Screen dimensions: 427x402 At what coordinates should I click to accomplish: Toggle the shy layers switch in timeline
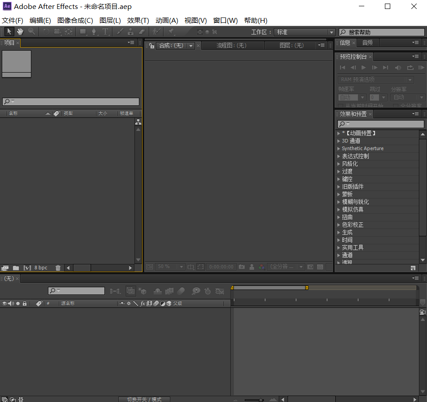[x=158, y=291]
